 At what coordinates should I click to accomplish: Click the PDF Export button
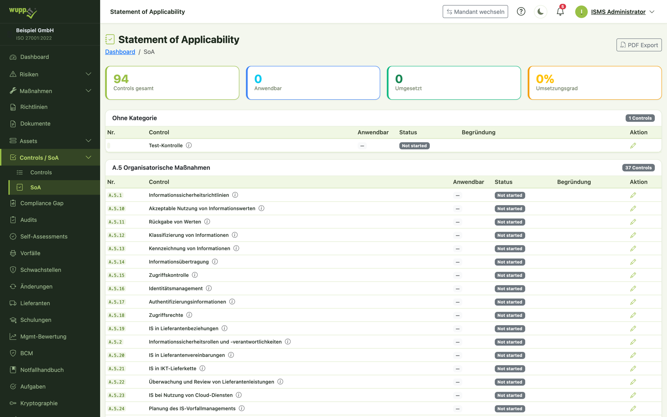point(639,45)
